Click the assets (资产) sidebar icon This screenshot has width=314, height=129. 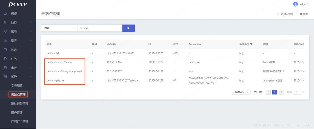pos(5,41)
